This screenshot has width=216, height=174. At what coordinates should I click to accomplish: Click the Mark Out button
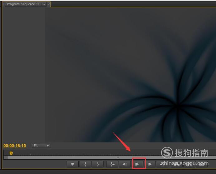[98, 164]
